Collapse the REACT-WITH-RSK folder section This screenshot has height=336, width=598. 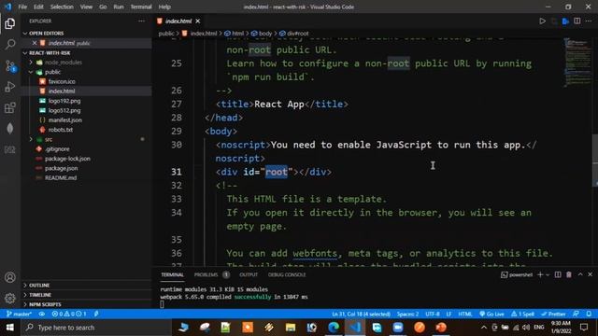50,52
